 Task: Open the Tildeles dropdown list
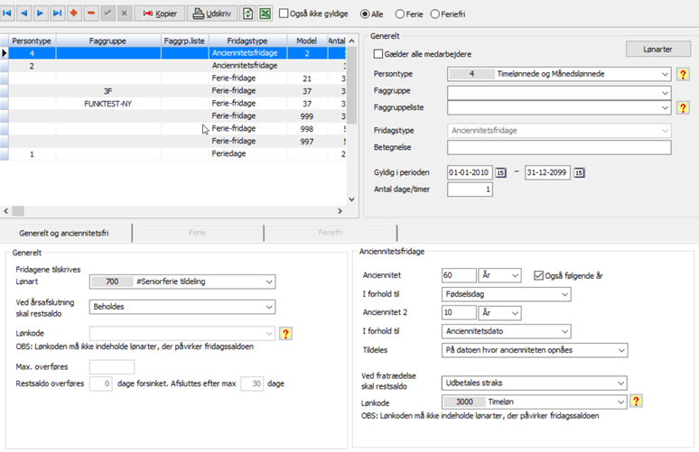pos(619,351)
